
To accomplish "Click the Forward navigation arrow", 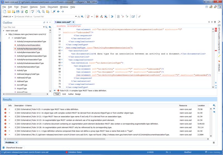I will click(62, 12).
